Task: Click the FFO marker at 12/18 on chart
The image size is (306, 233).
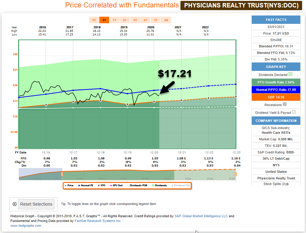Action: [101, 100]
